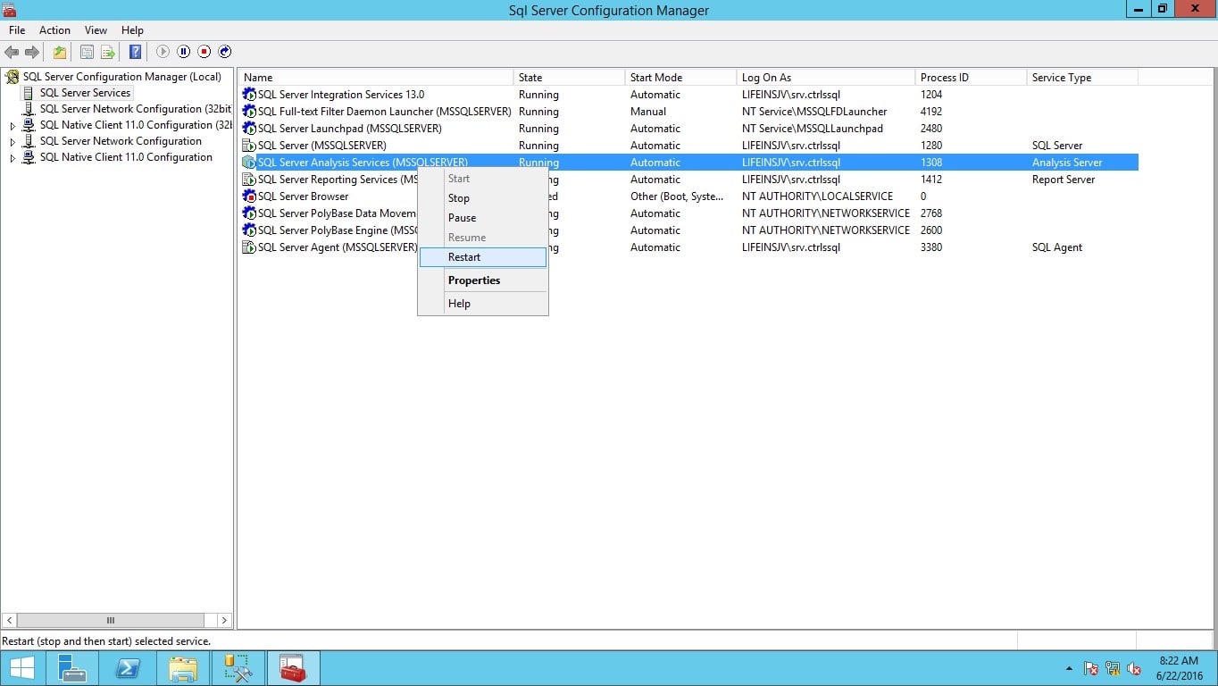Click the tree pane scroll-right arrow
Image resolution: width=1218 pixels, height=686 pixels.
pos(224,620)
